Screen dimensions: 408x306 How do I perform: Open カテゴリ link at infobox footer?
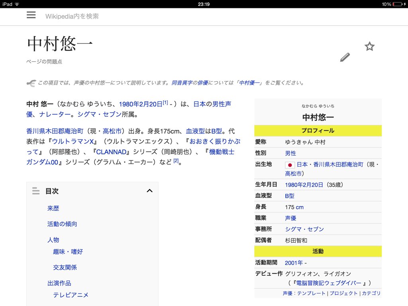tap(371, 293)
